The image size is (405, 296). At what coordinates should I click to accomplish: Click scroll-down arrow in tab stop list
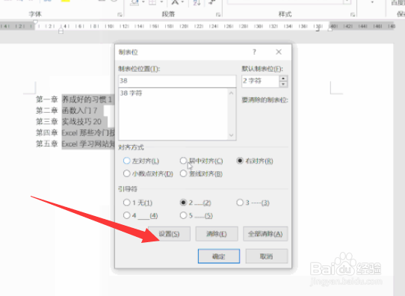coord(231,135)
